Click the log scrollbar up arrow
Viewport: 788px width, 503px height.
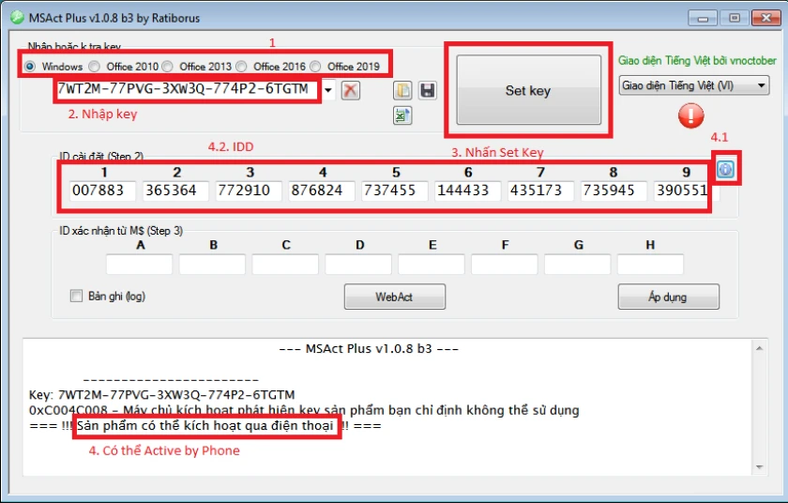(759, 348)
